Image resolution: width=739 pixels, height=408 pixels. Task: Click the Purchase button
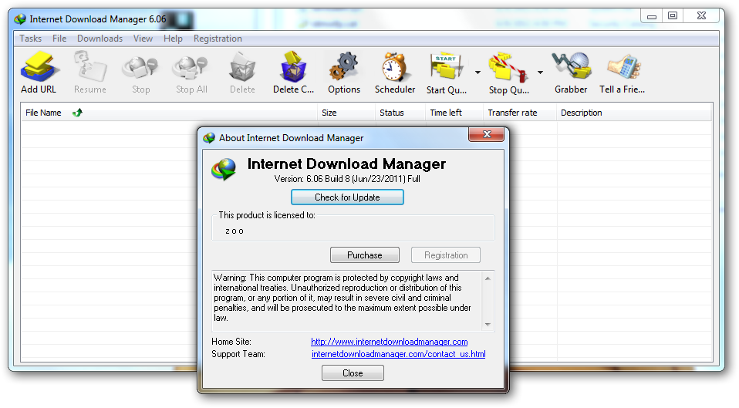coord(365,255)
